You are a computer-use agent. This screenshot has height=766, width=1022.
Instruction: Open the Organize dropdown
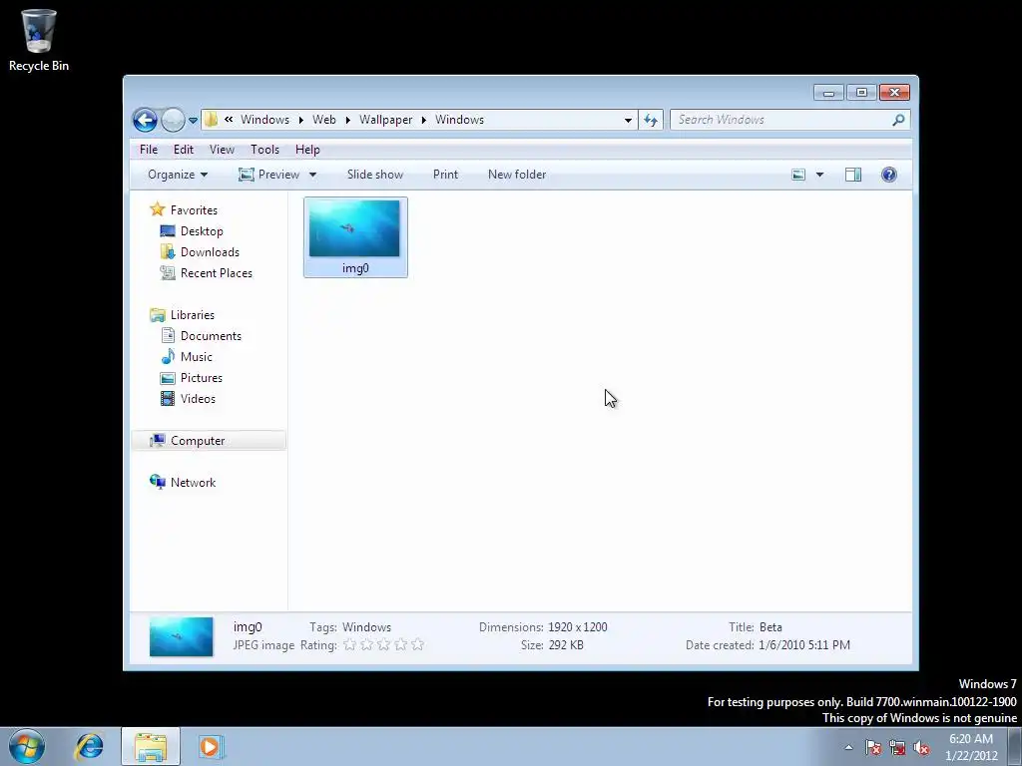(x=178, y=175)
